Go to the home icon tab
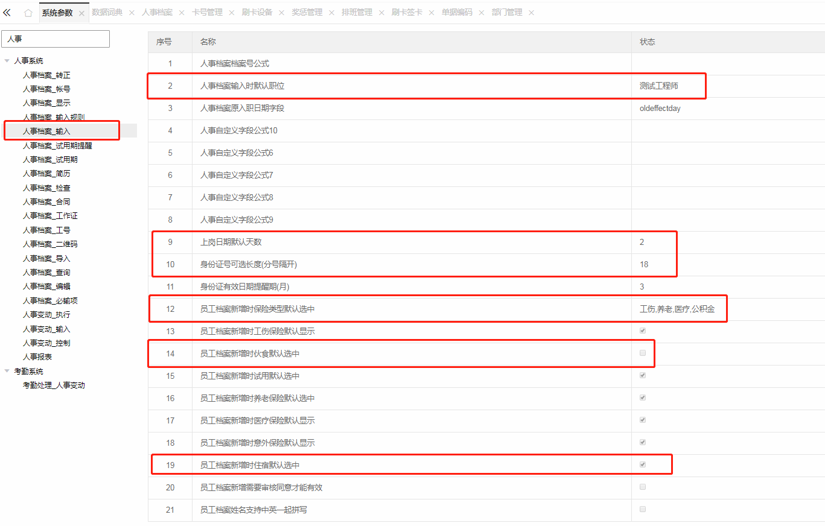This screenshot has width=825, height=526. click(x=28, y=13)
